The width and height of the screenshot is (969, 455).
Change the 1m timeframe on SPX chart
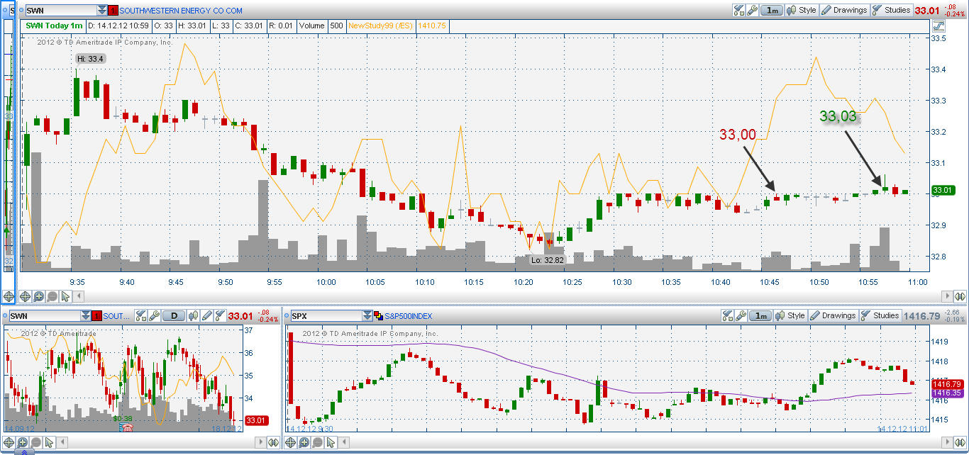pos(760,316)
